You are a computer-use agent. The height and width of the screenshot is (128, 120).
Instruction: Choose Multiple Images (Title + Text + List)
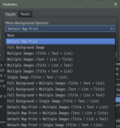(x=60, y=71)
